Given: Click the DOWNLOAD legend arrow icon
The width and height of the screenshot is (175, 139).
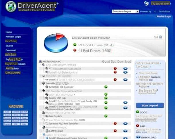Looking at the screenshot, I should 138,137.
